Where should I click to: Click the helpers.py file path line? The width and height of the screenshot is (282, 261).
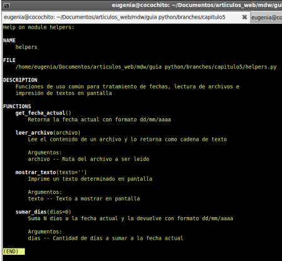click(x=146, y=67)
